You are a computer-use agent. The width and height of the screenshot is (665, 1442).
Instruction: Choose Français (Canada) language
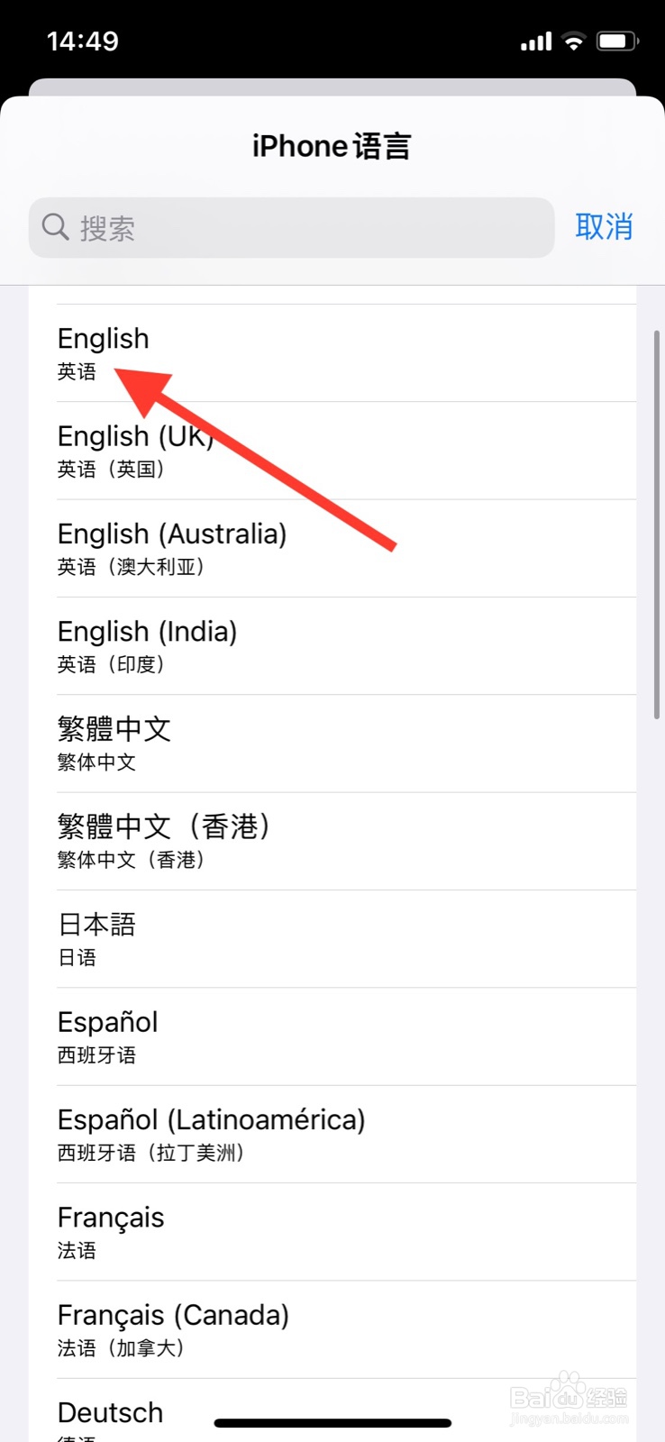click(x=332, y=1329)
